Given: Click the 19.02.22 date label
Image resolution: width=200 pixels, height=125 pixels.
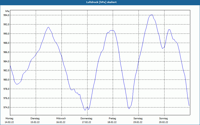Looking at the screenshot, I should tap(138, 122).
